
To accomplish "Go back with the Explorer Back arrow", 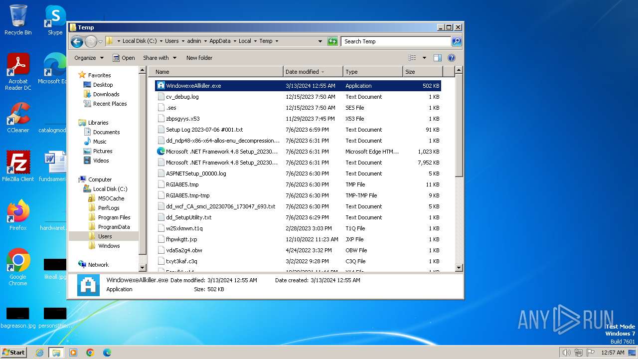I will coord(77,41).
